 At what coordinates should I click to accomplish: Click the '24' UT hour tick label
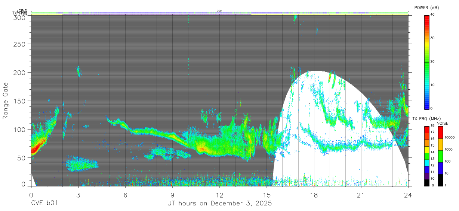408,195
